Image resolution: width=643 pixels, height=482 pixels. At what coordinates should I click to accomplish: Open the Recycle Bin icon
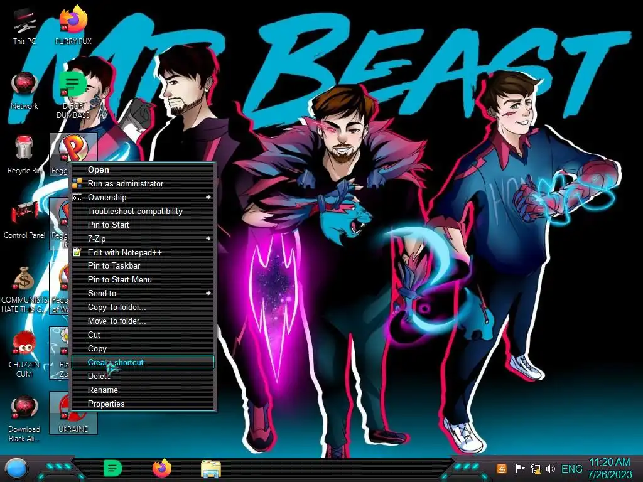24,155
